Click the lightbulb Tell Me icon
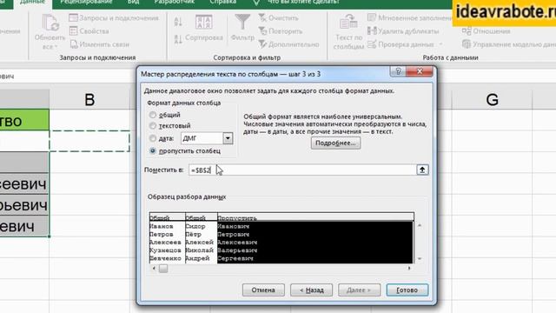The height and width of the screenshot is (313, 556). coord(257,3)
